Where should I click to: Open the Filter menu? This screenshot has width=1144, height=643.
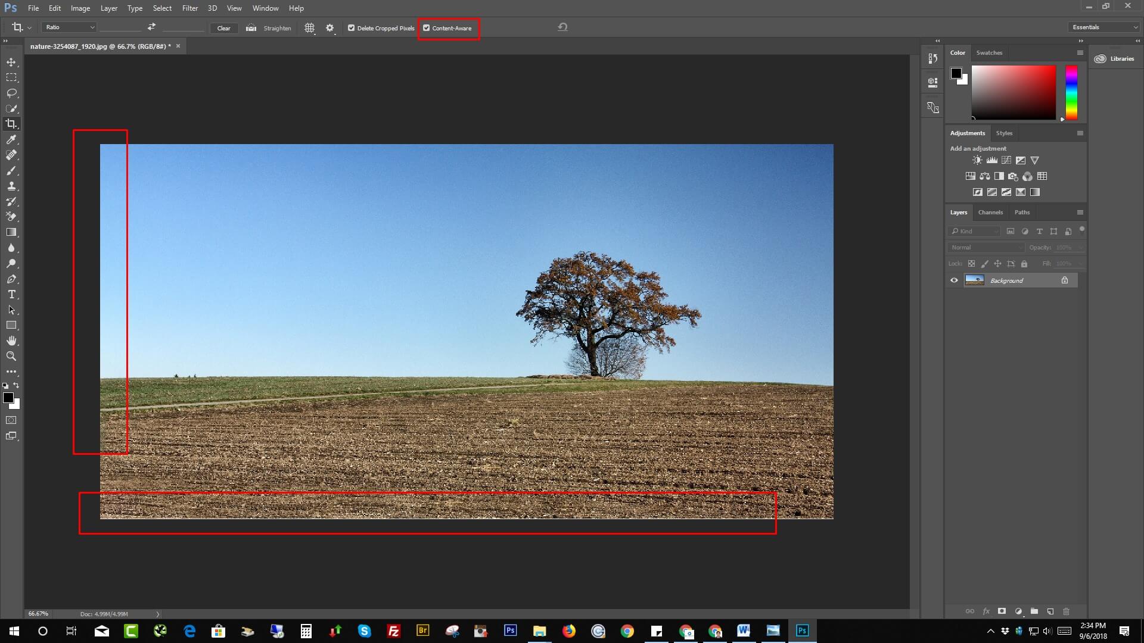click(x=189, y=8)
